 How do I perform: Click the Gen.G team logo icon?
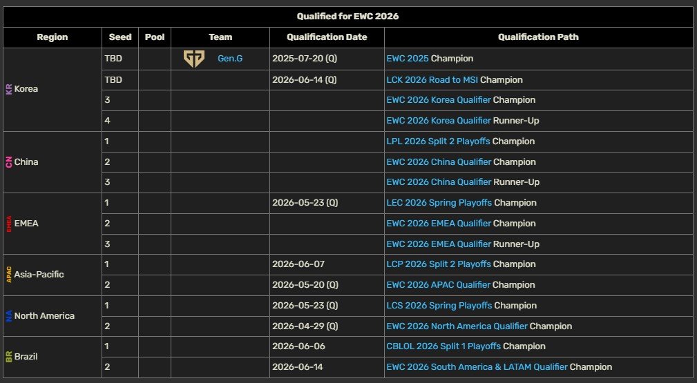(193, 59)
